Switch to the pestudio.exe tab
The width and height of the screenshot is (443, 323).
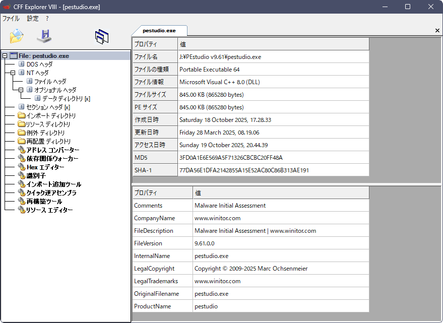(159, 31)
